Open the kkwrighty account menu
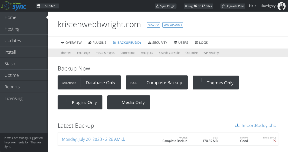 [268, 6]
